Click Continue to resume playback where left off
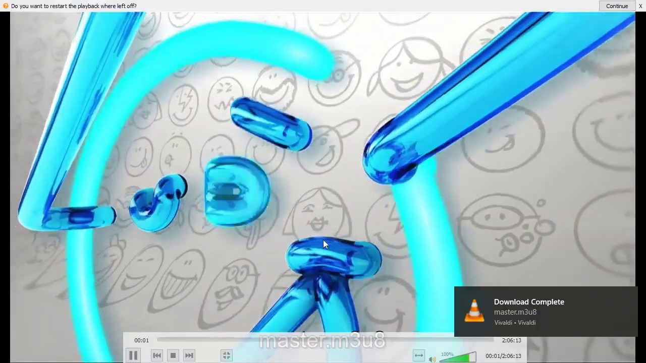 click(x=617, y=6)
